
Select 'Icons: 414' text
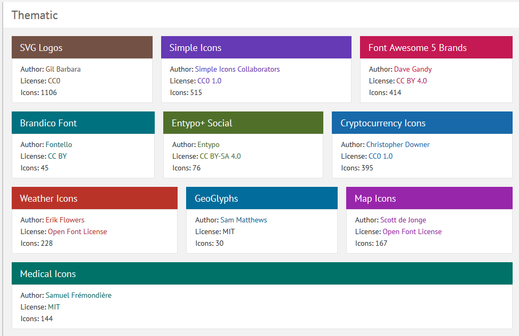(x=385, y=92)
